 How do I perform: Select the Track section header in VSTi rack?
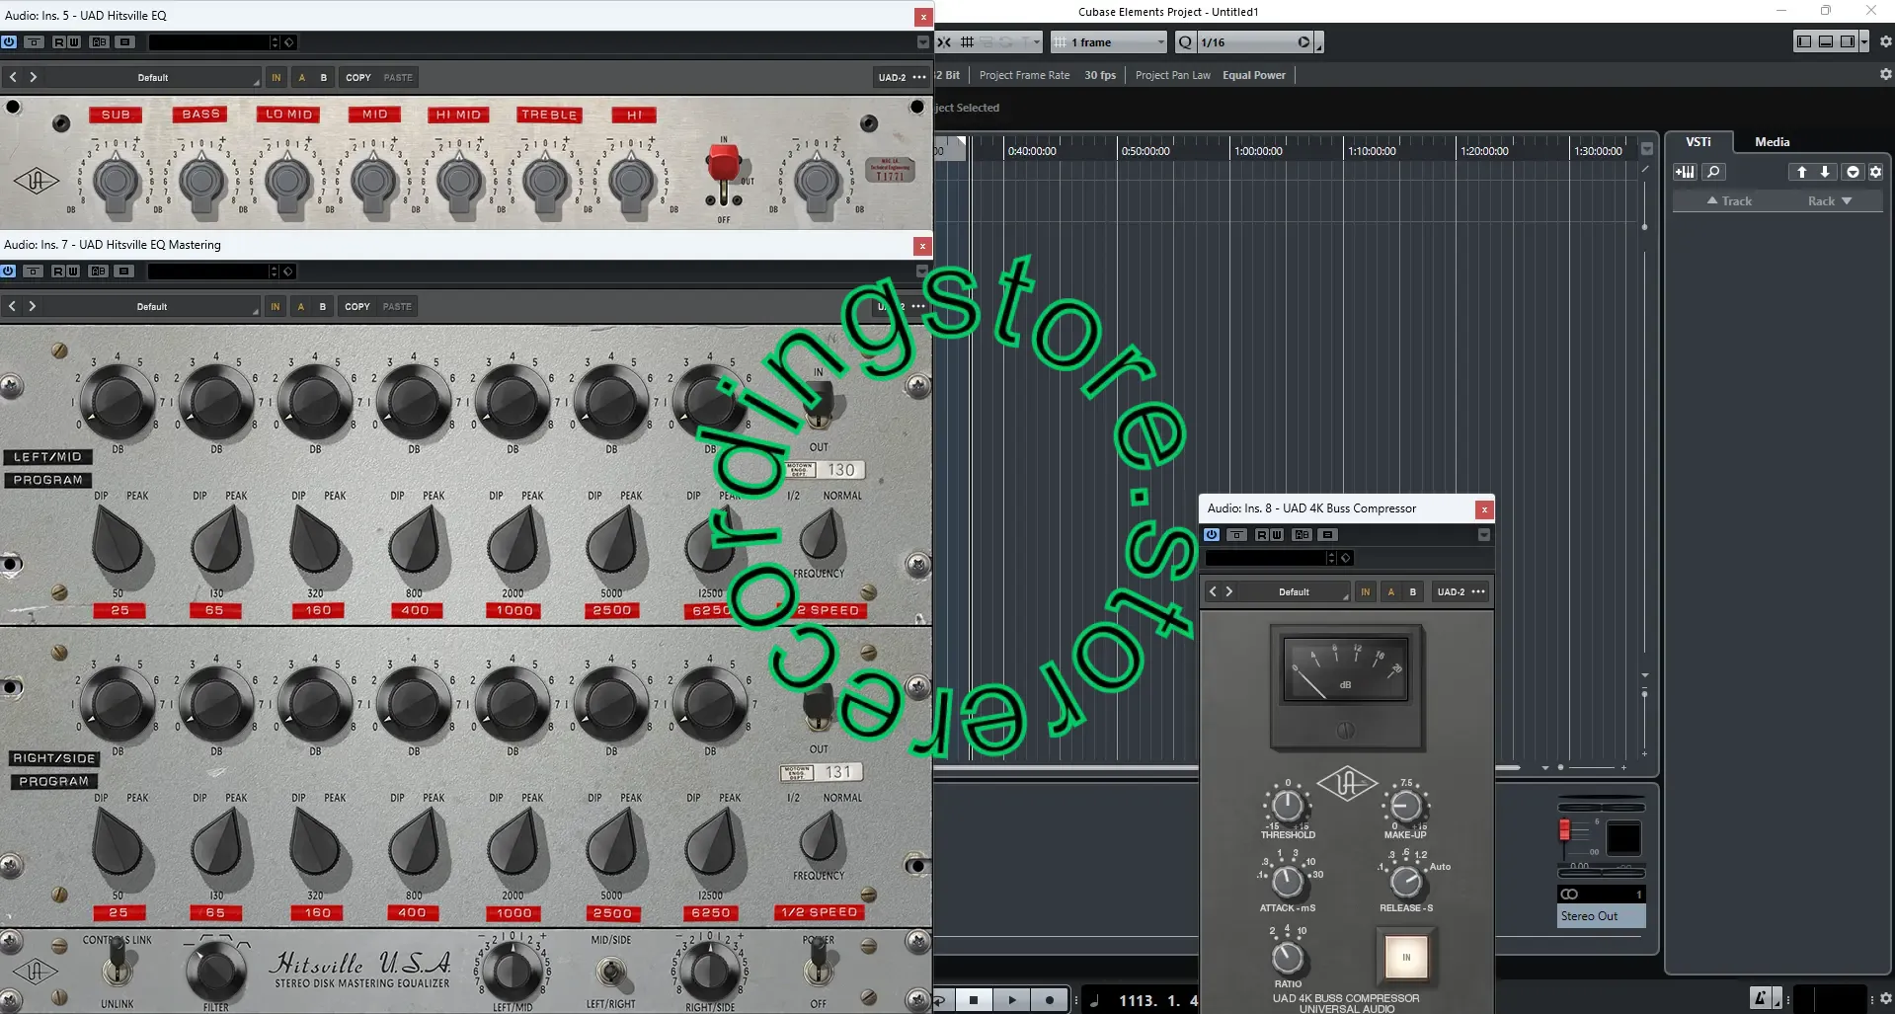tap(1729, 200)
